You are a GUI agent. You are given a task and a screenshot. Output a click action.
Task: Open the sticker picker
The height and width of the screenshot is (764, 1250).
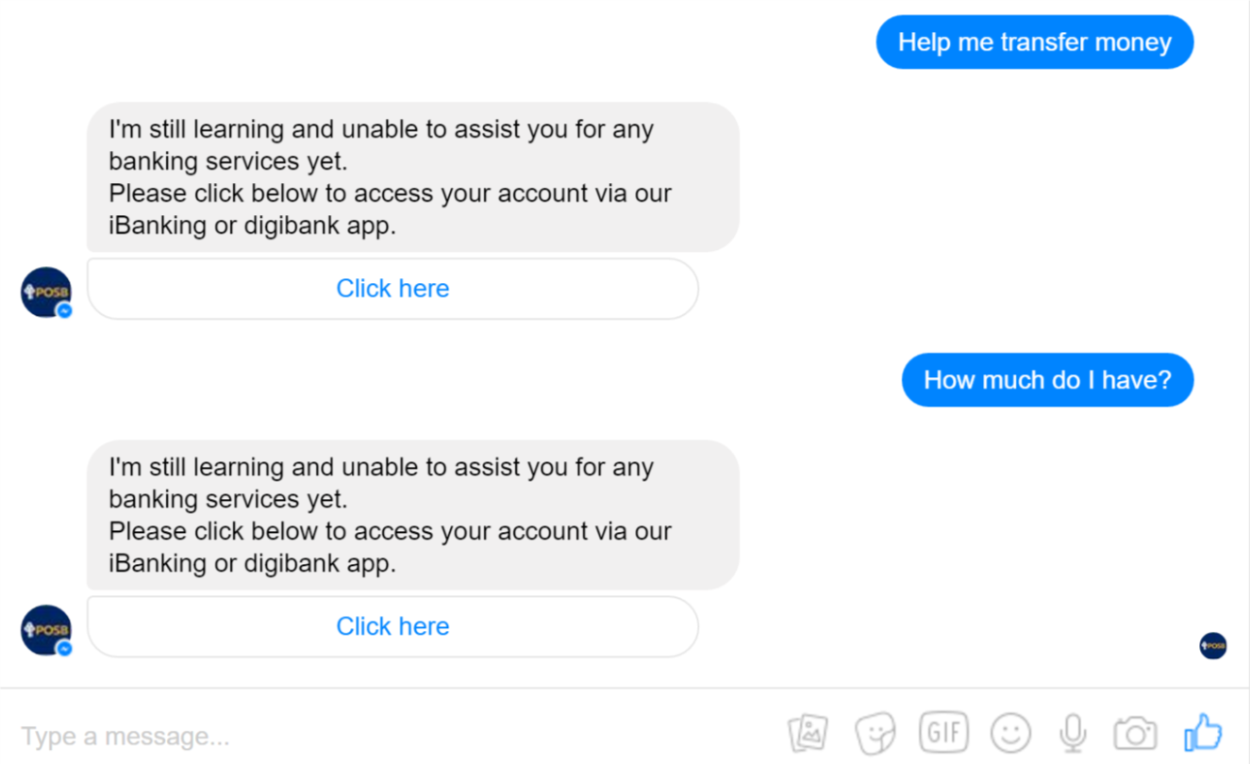coord(875,733)
